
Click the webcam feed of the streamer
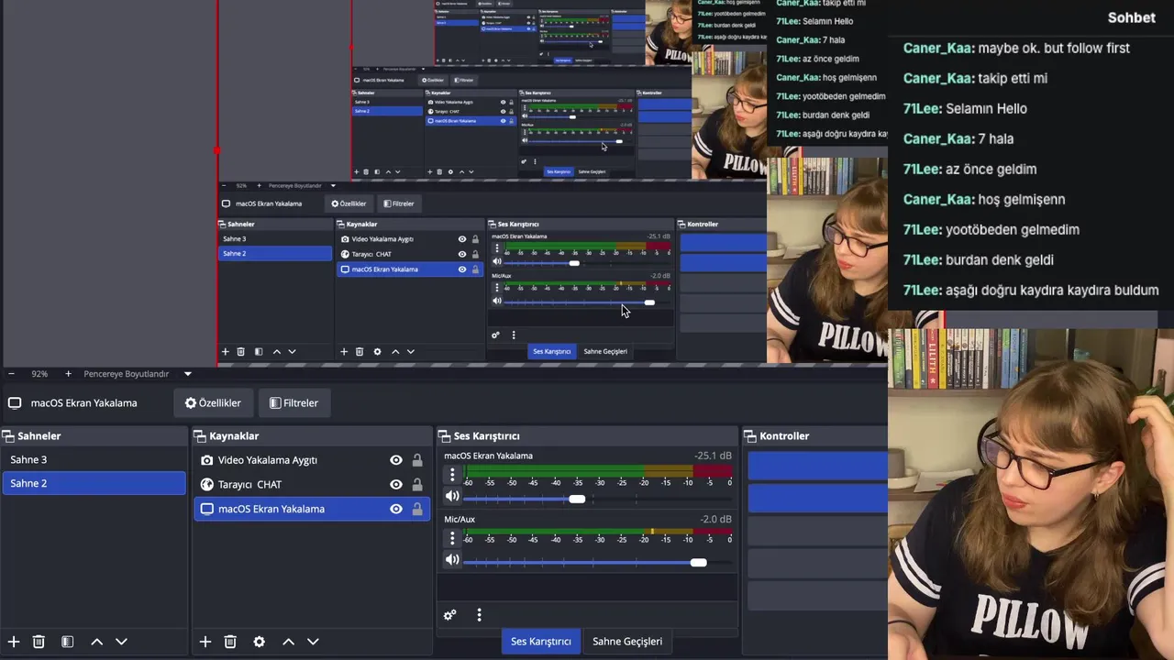1031,495
